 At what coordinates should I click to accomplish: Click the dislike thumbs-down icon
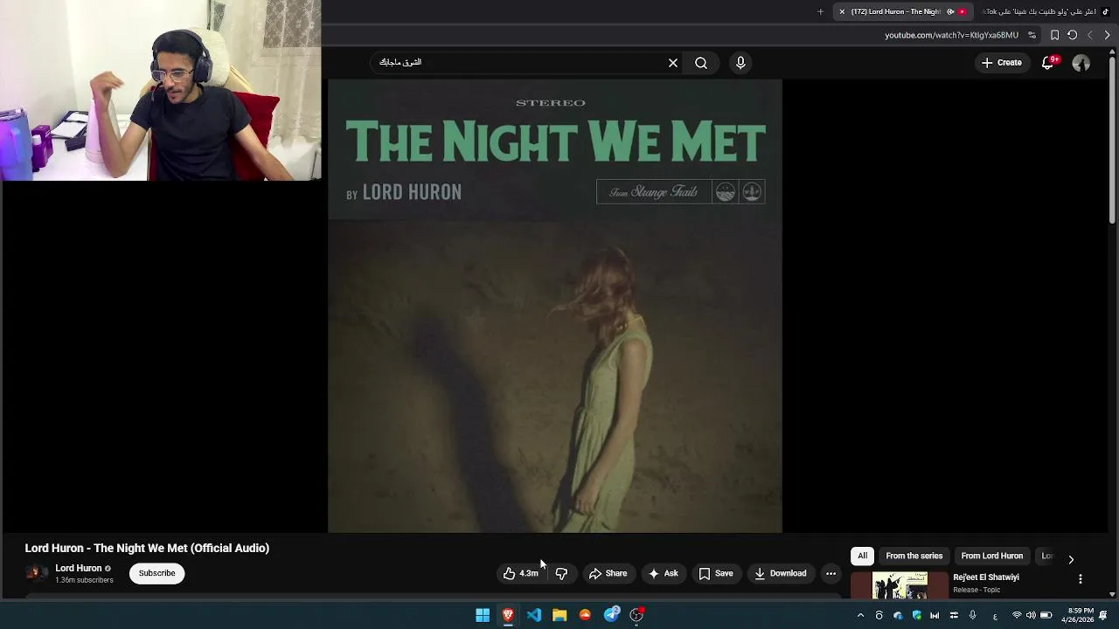coord(561,573)
